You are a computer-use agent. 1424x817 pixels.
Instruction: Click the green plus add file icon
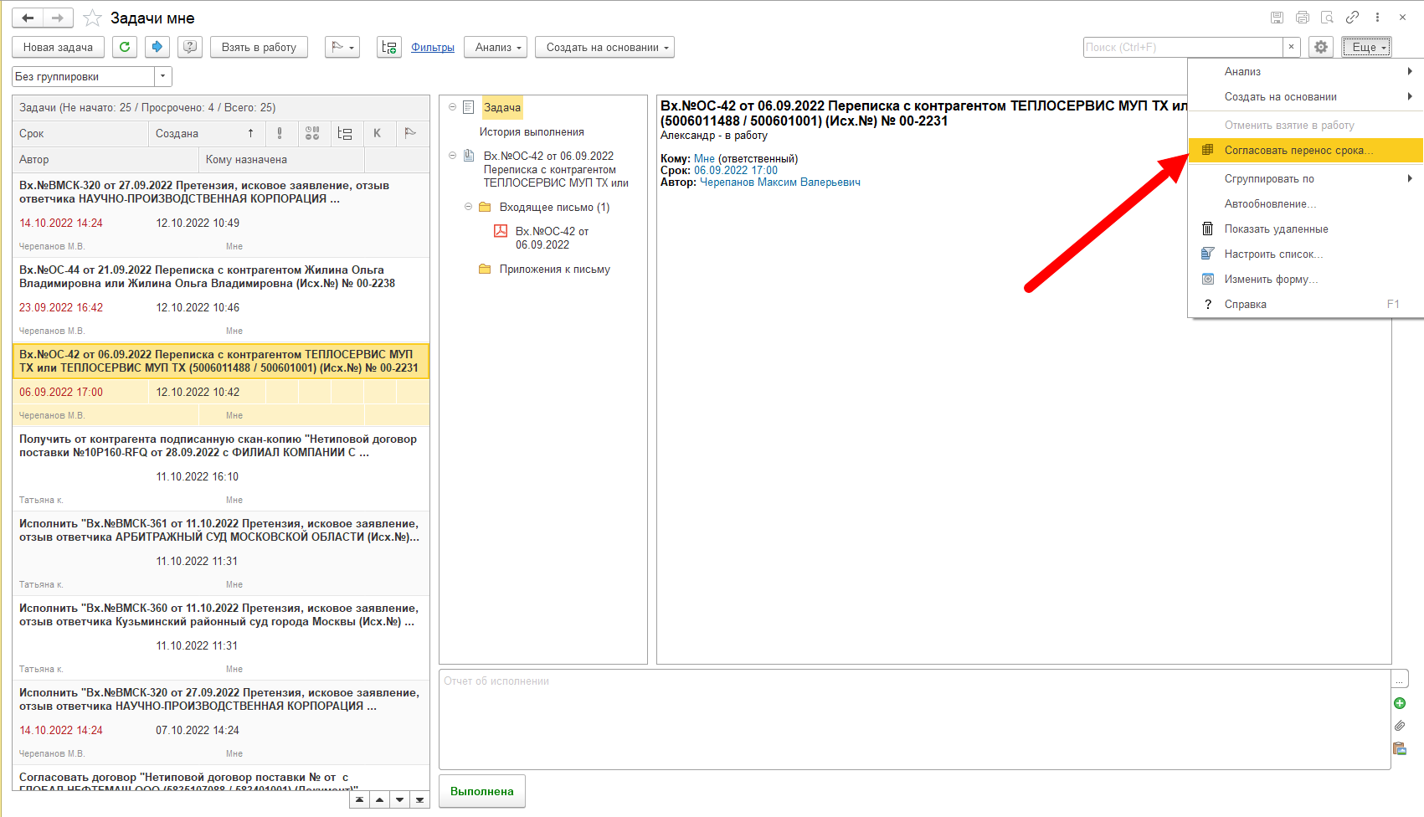(x=1400, y=703)
